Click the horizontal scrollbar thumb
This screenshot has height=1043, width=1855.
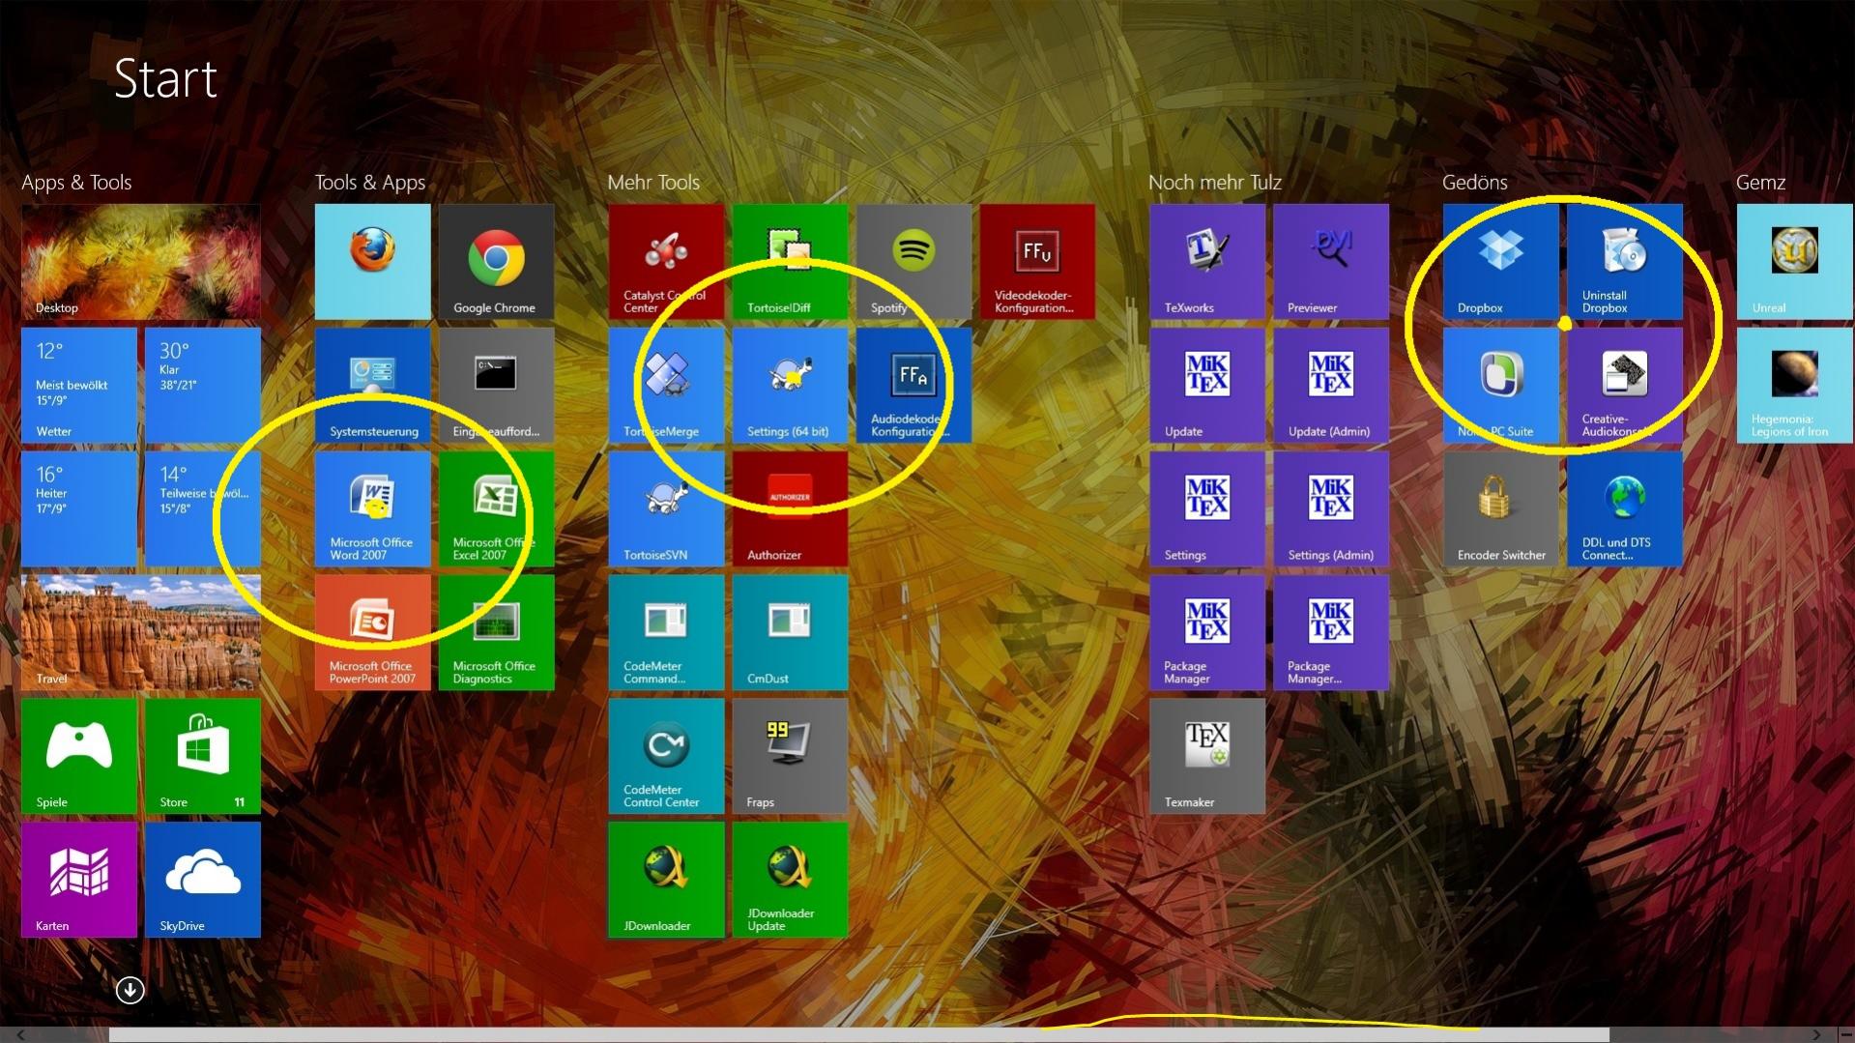(858, 1035)
